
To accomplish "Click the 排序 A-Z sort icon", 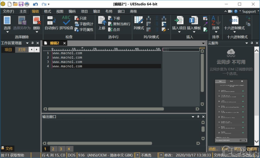I will [216, 20].
